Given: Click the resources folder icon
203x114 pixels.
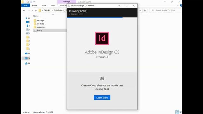Looking at the screenshot, I should click(35, 27).
